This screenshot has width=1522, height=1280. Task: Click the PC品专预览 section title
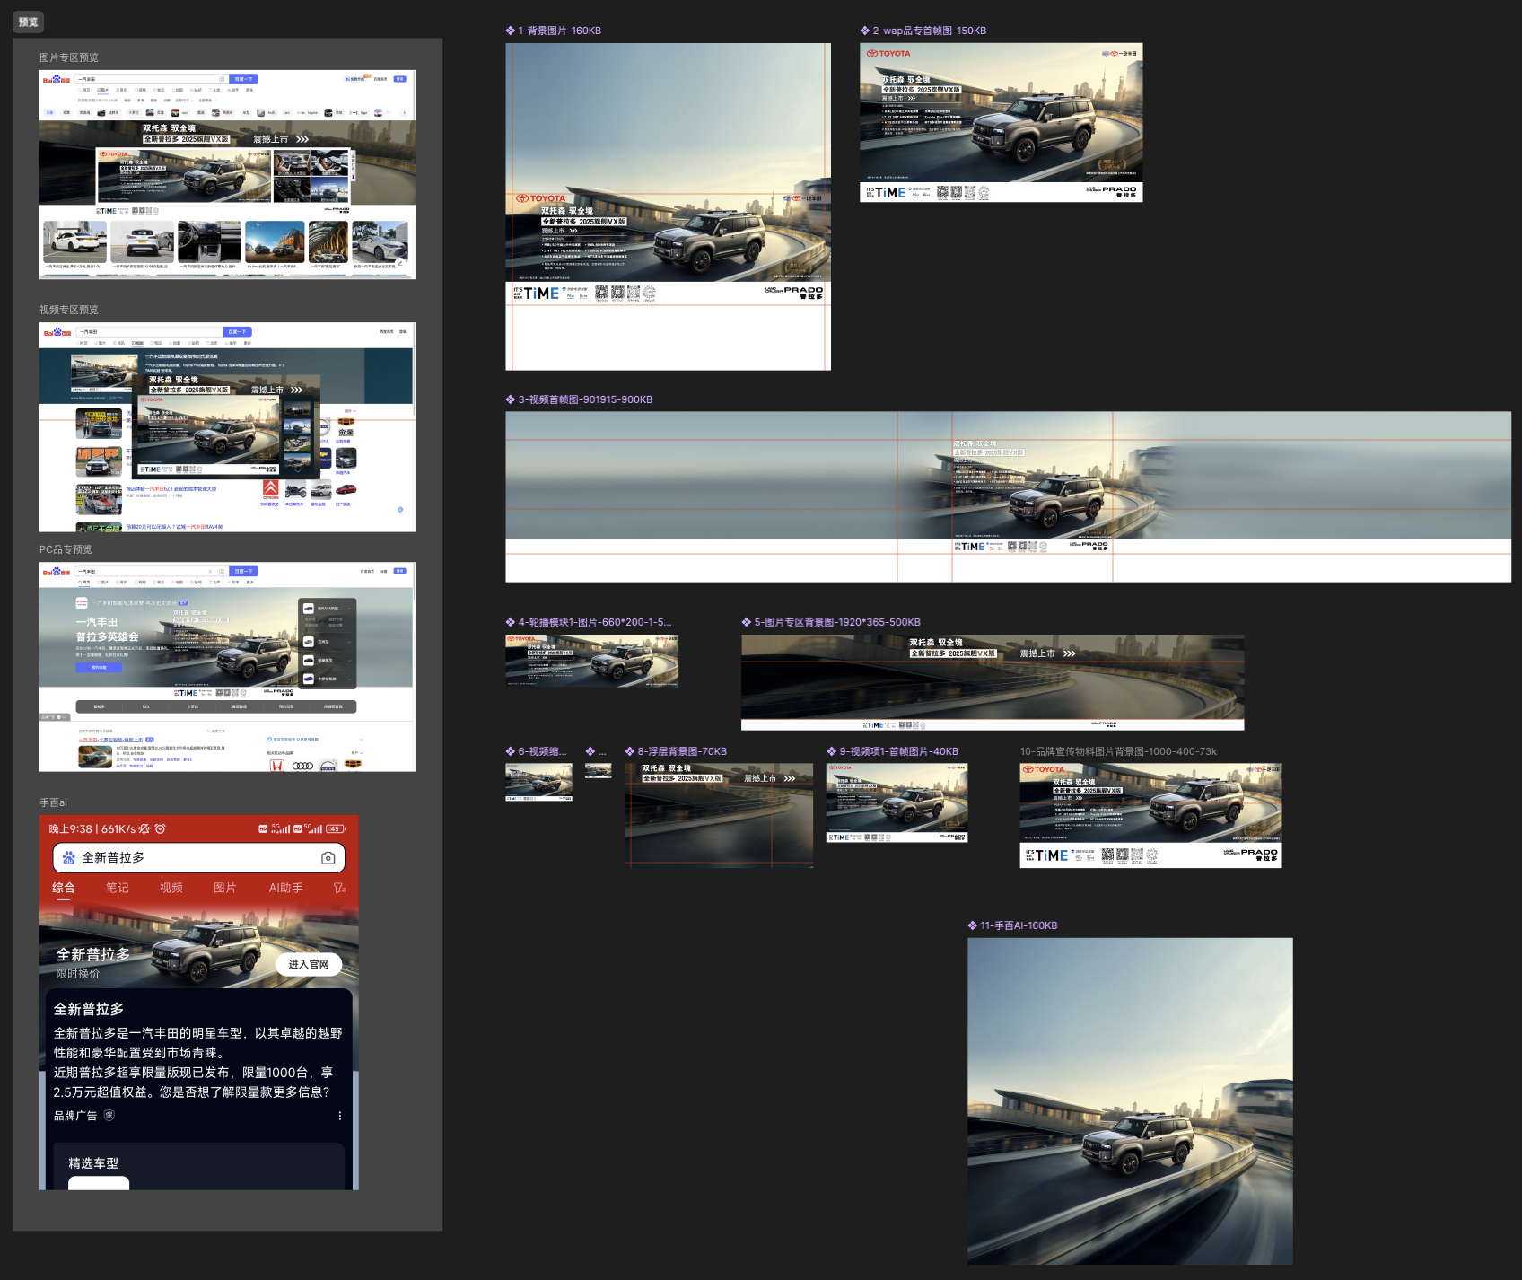tap(66, 549)
